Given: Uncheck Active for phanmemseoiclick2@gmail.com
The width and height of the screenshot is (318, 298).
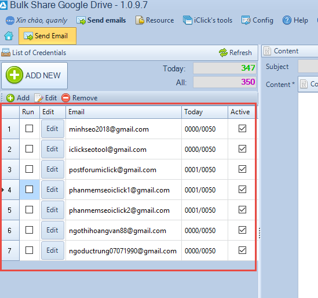Looking at the screenshot, I should (x=242, y=210).
